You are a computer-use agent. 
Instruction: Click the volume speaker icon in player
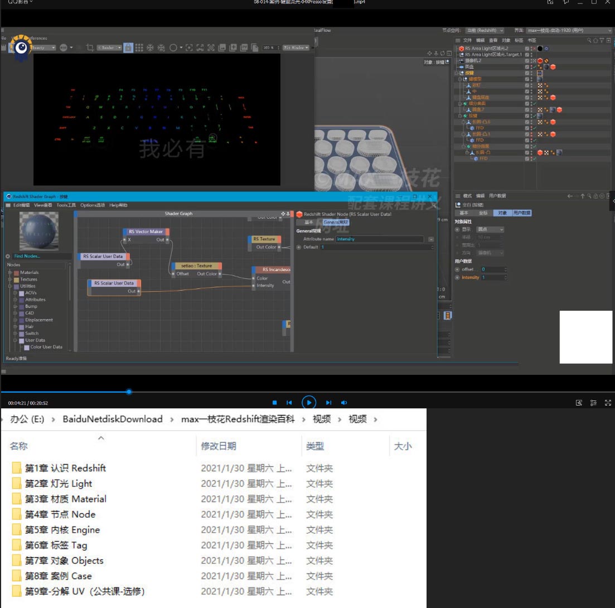click(344, 403)
